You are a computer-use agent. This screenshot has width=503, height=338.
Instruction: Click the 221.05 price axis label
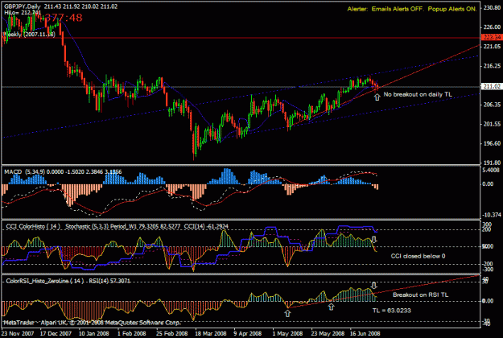(492, 47)
